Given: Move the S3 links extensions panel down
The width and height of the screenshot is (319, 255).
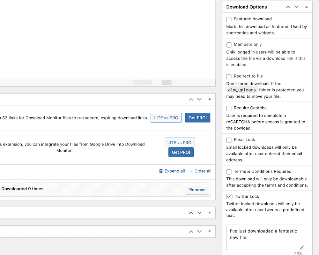Looking at the screenshot, I should point(199,99).
